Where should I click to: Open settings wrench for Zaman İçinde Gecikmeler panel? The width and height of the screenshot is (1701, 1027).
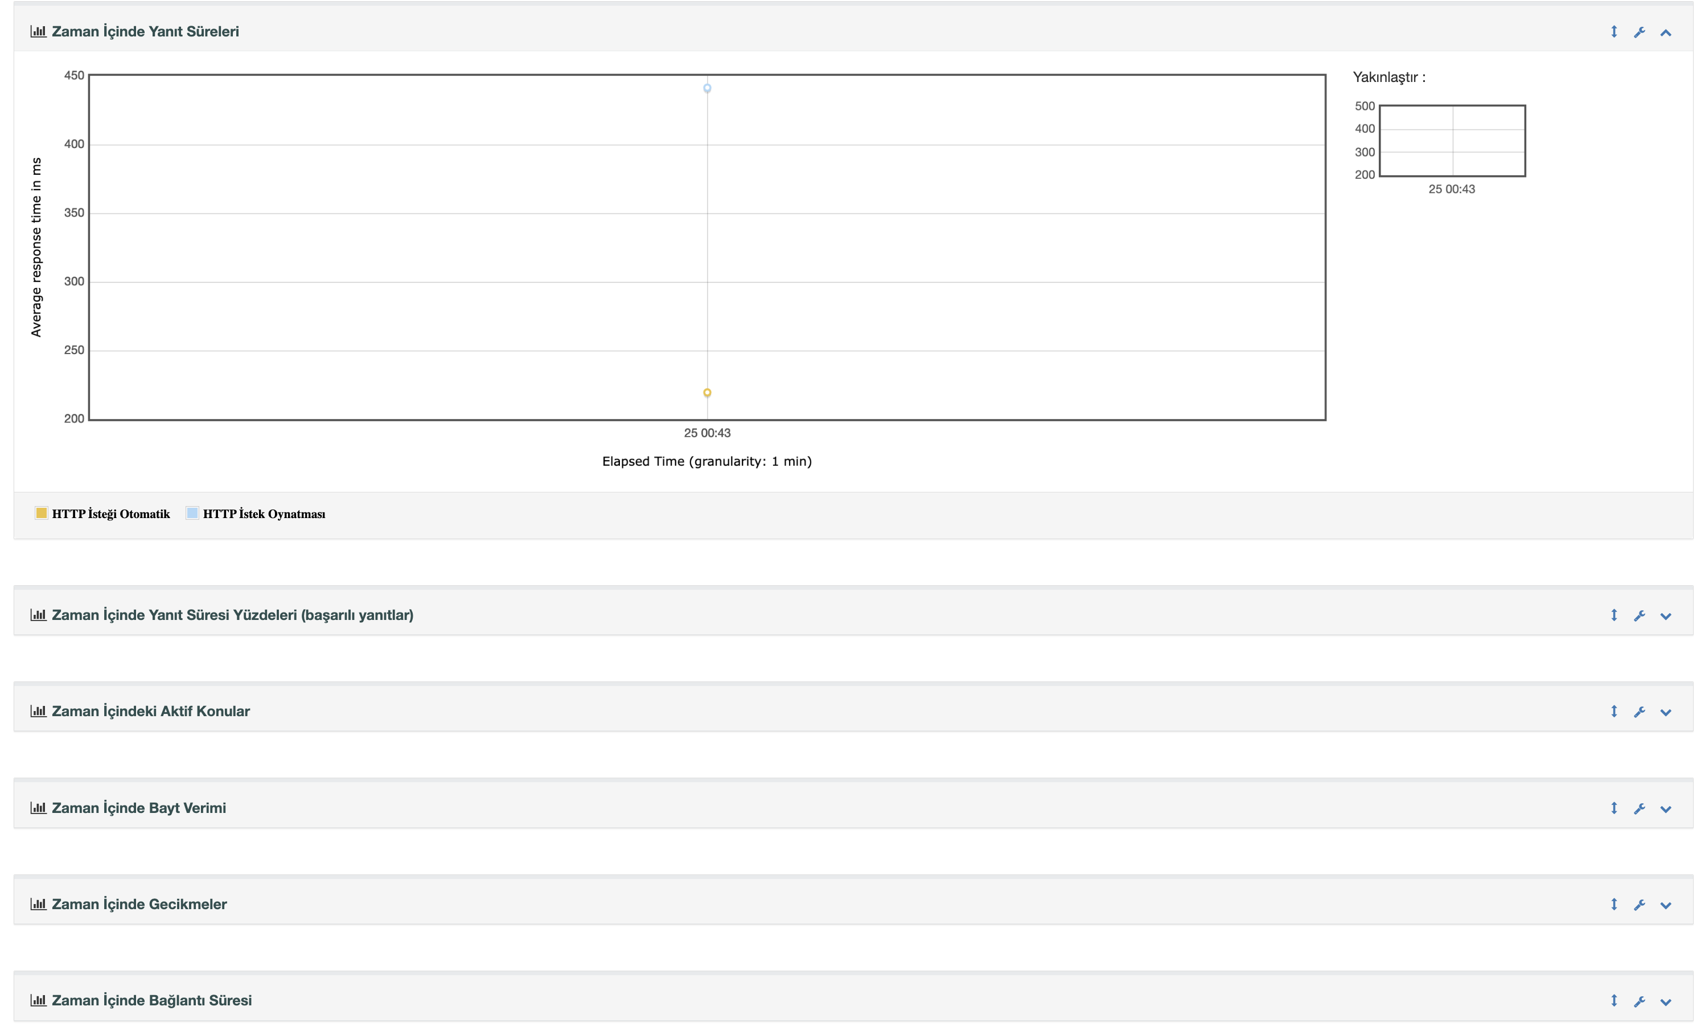tap(1640, 904)
